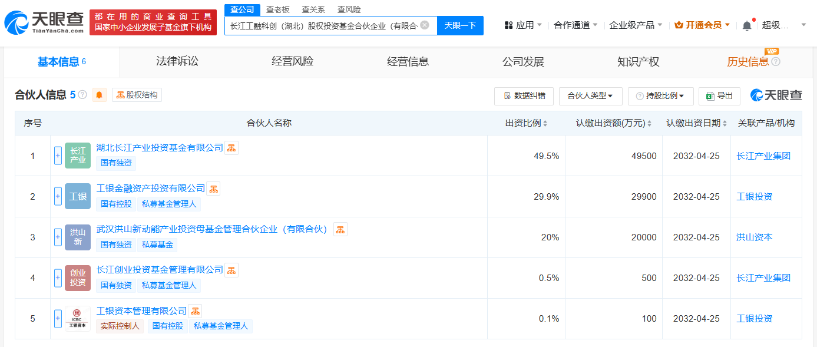Open the notification bell in the top bar

pos(747,25)
